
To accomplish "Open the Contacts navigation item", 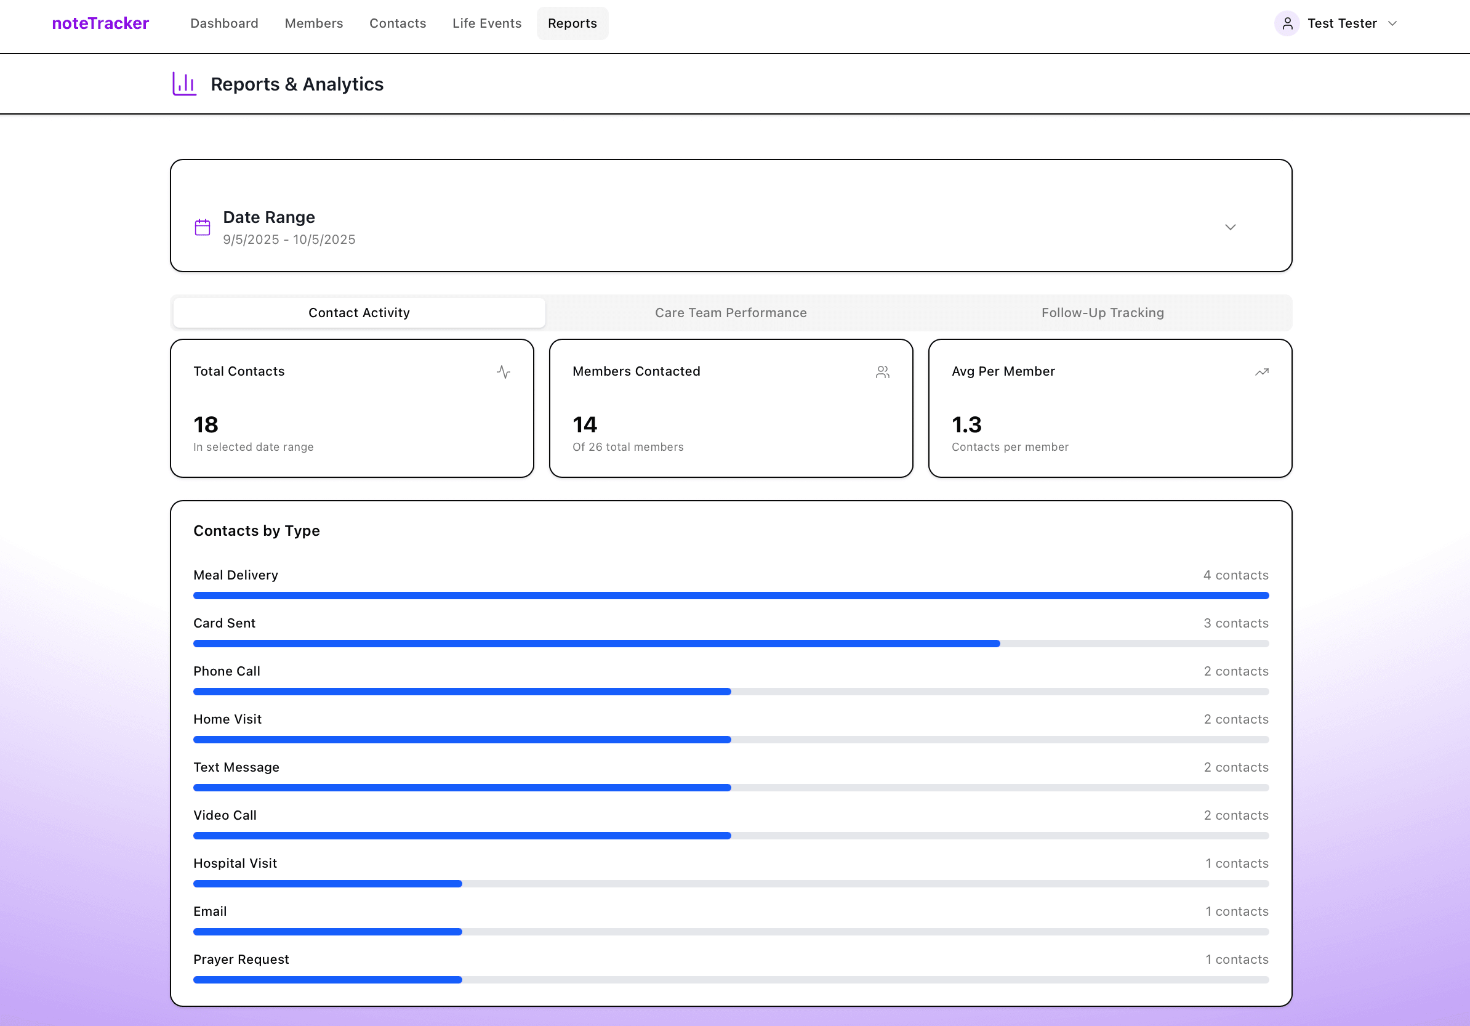I will pos(397,23).
